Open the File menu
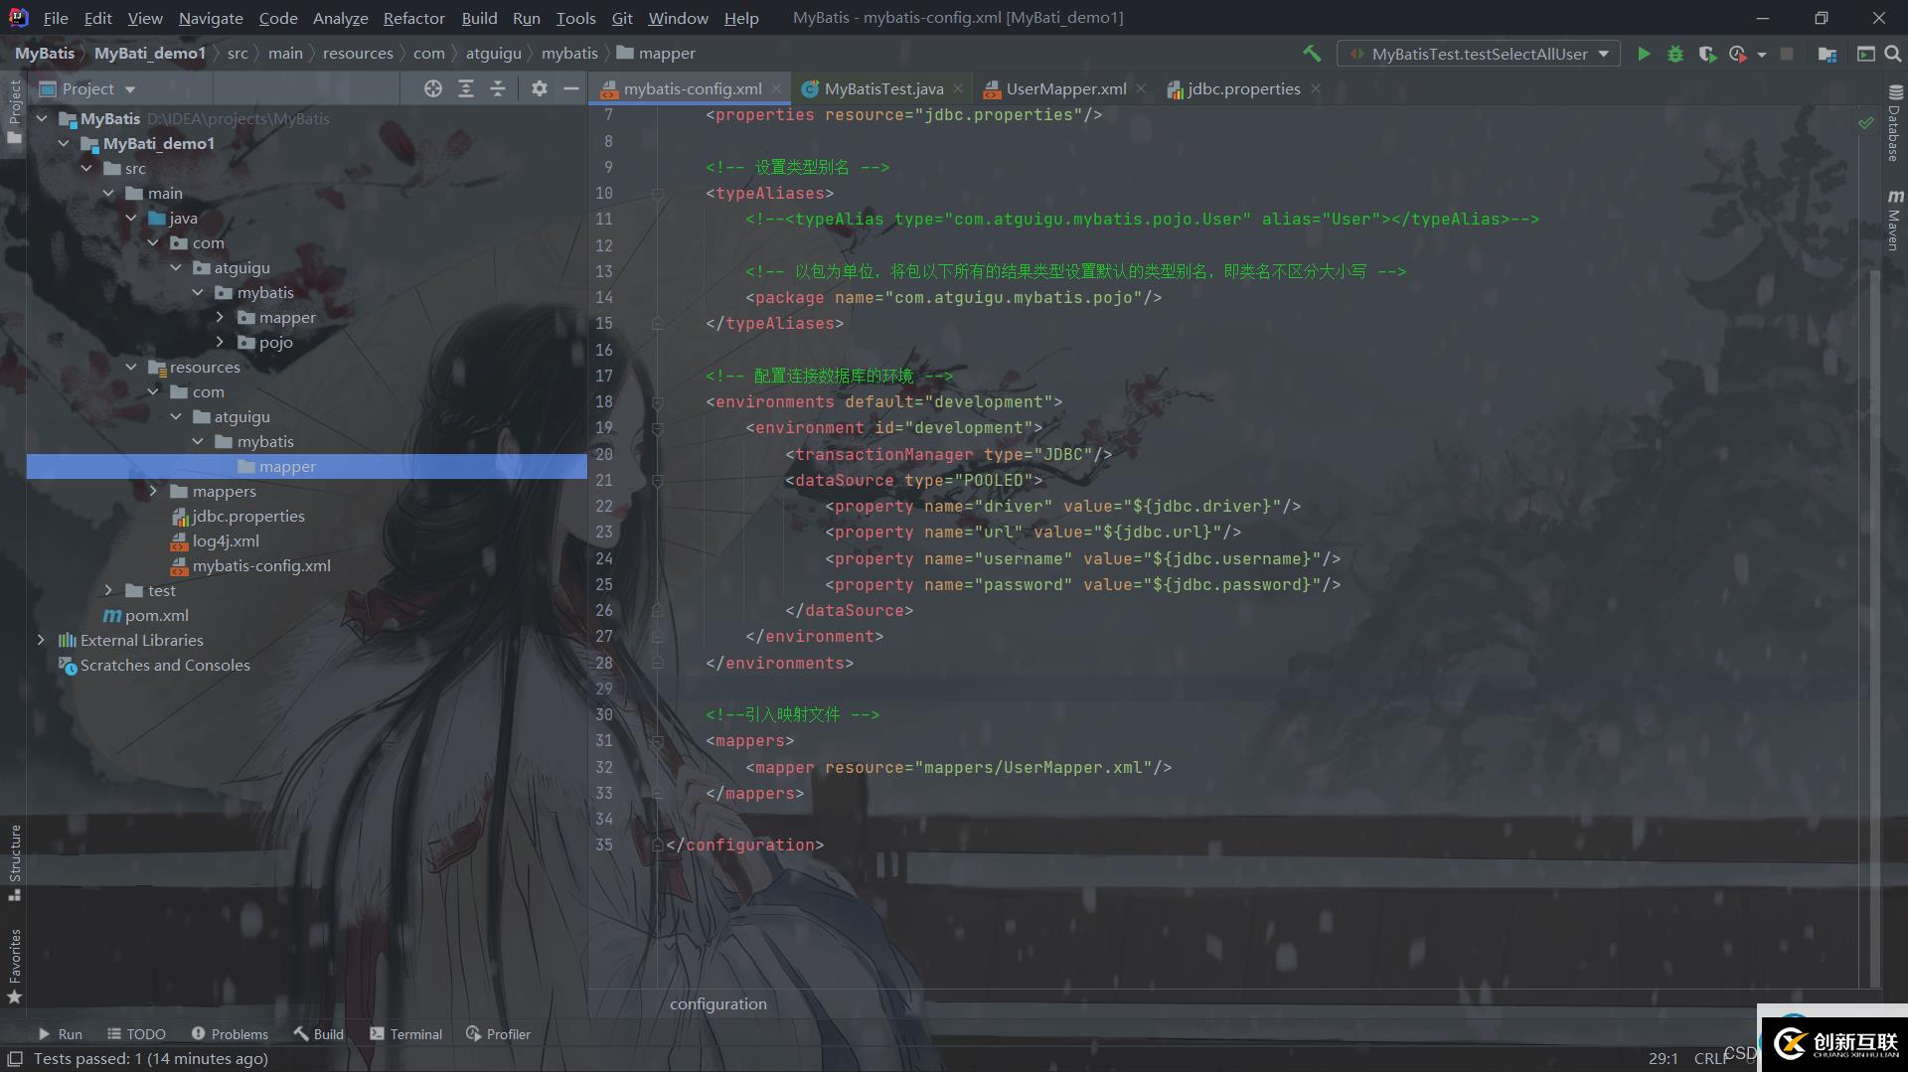1908x1072 pixels. 56,18
